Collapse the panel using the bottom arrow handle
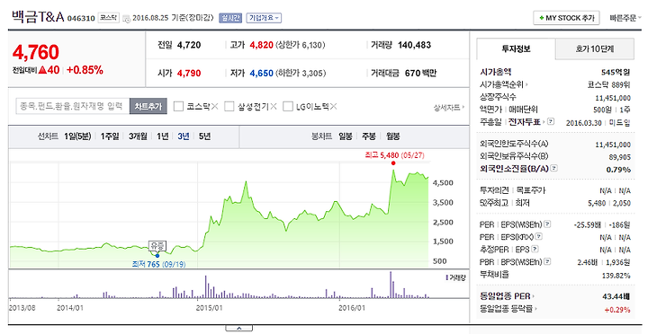 [x=238, y=329]
